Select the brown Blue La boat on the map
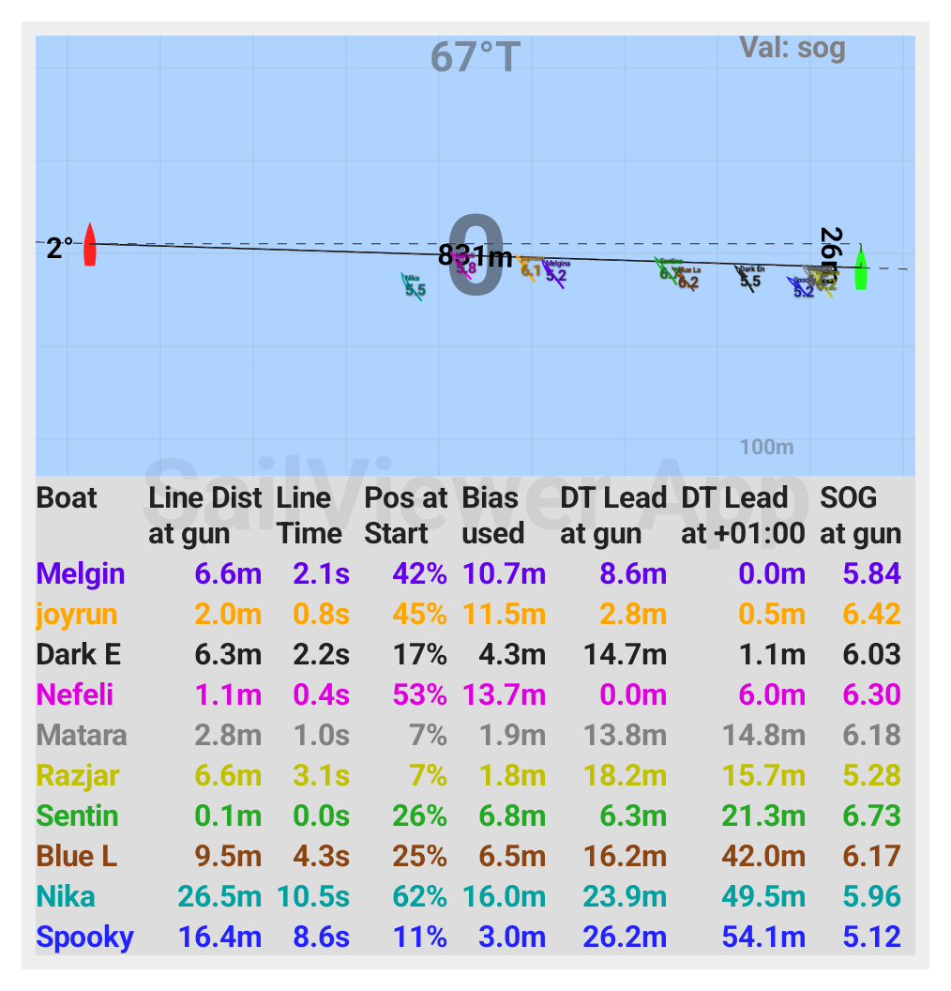 coord(687,279)
